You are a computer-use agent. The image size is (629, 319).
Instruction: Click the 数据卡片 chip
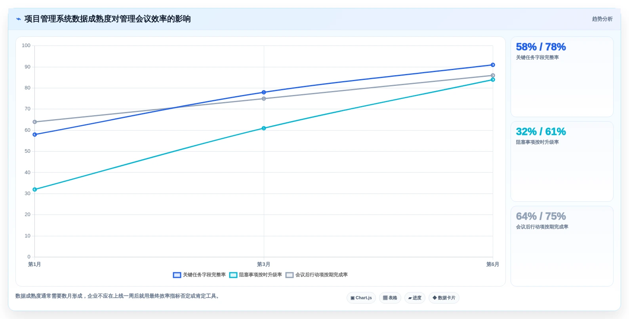coord(444,298)
